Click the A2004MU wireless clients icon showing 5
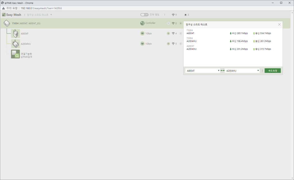The width and height of the screenshot is (294, 180). click(173, 44)
